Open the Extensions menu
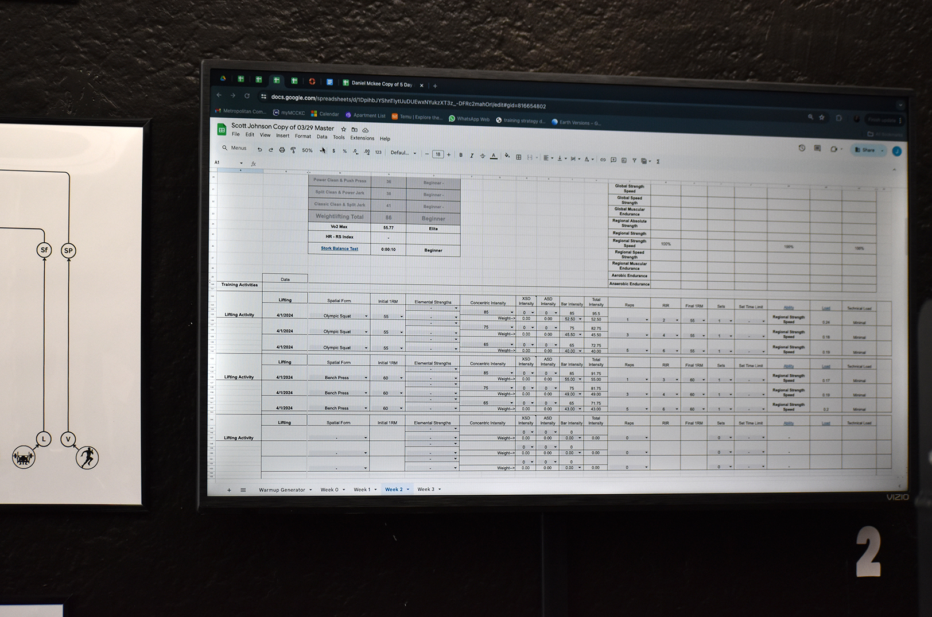 [x=362, y=138]
